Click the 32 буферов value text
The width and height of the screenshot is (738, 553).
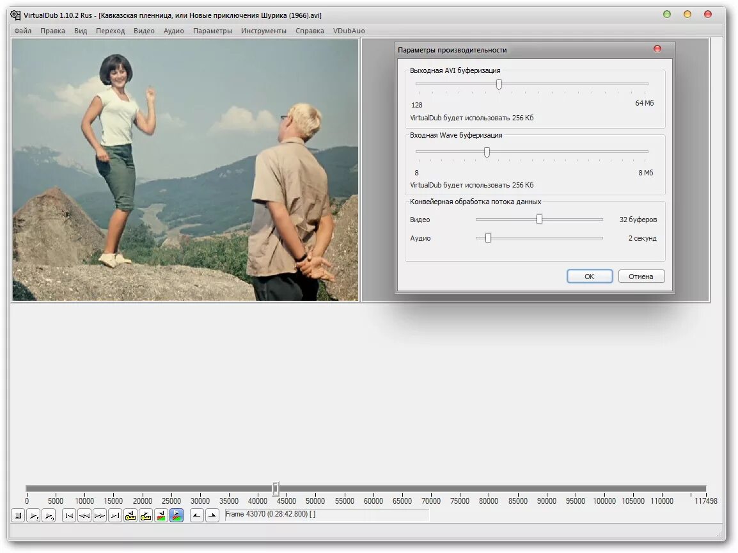tap(638, 220)
